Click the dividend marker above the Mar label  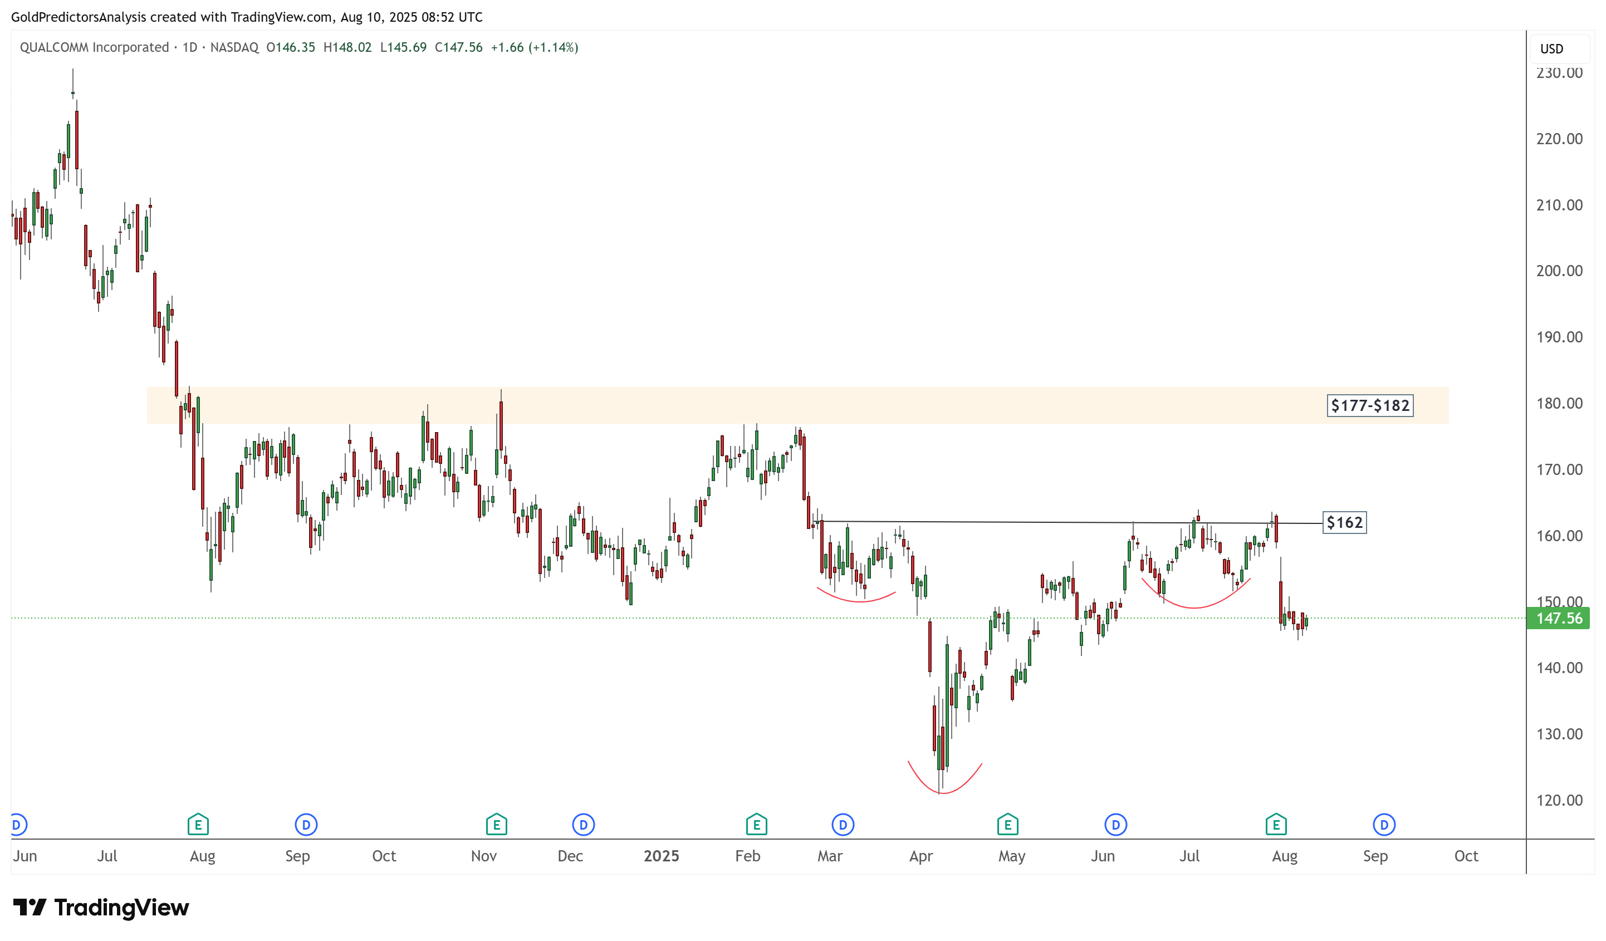[x=843, y=825]
